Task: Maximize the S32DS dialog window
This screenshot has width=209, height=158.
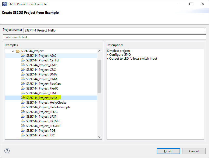Action: tap(191, 4)
